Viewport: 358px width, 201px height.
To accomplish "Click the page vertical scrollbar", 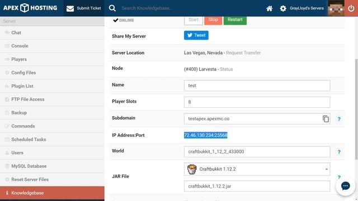I will click(x=356, y=109).
